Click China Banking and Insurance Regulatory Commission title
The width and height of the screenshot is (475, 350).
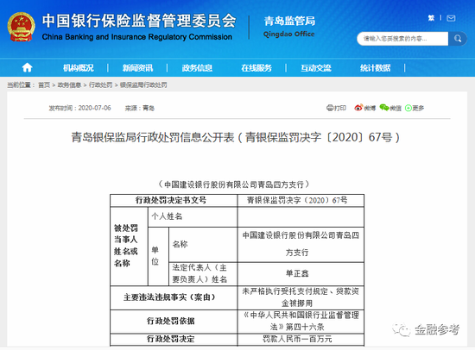click(x=137, y=37)
